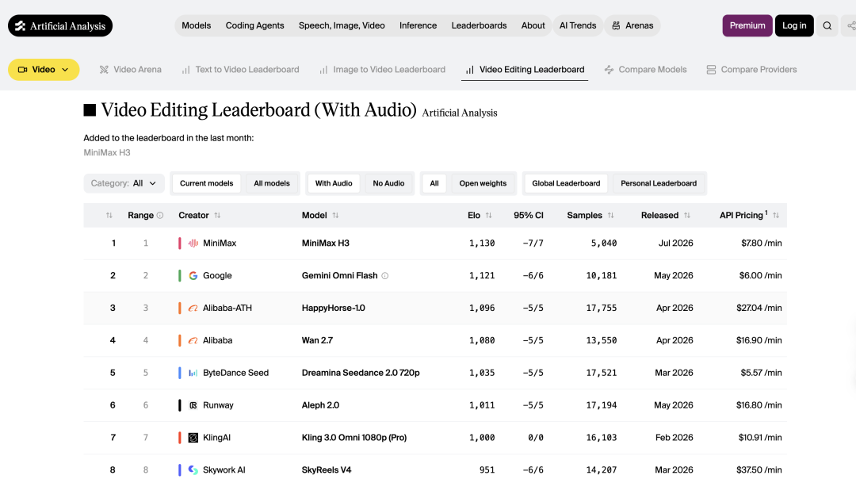Open the Leaderboards navigation menu
The height and width of the screenshot is (483, 856).
point(479,25)
